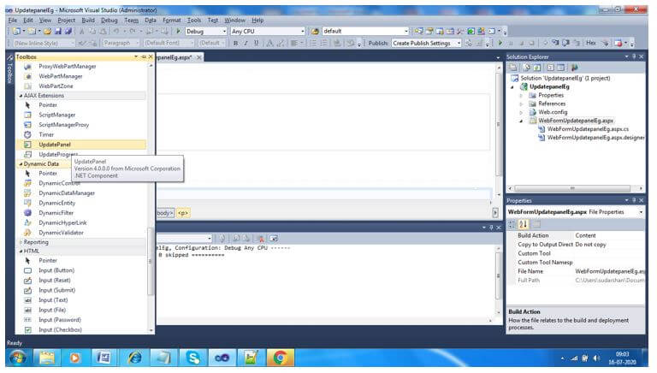Pick the Input (Submit) HTML control
This screenshot has width=657, height=373.
click(x=56, y=290)
